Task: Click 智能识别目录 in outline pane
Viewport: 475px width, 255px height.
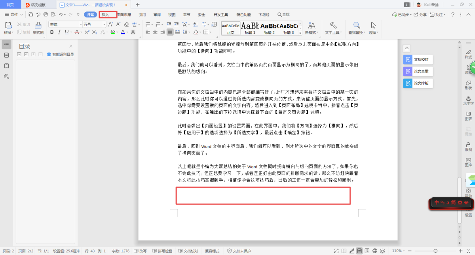Action: click(x=60, y=55)
